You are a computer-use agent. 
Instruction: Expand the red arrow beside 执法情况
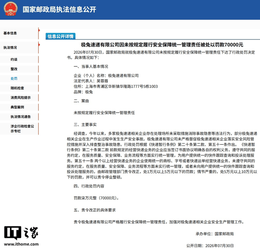tap(39, 45)
